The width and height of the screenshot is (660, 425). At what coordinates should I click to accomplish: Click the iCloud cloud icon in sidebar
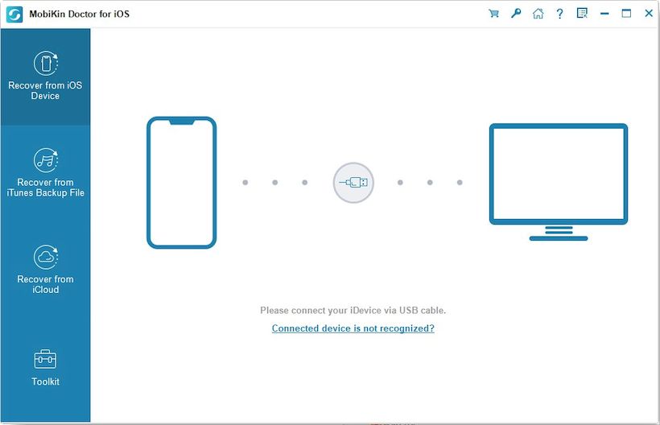click(x=45, y=258)
